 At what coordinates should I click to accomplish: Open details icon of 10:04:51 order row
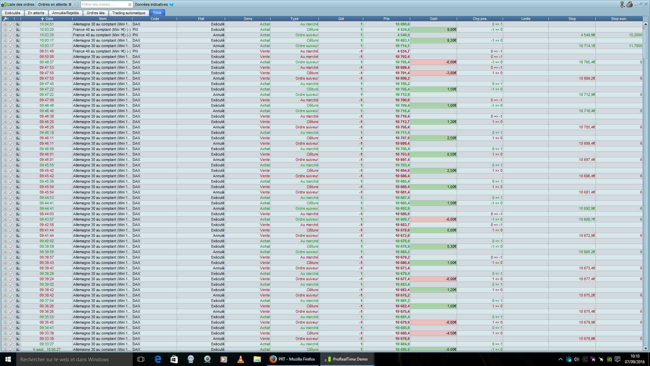click(x=18, y=24)
